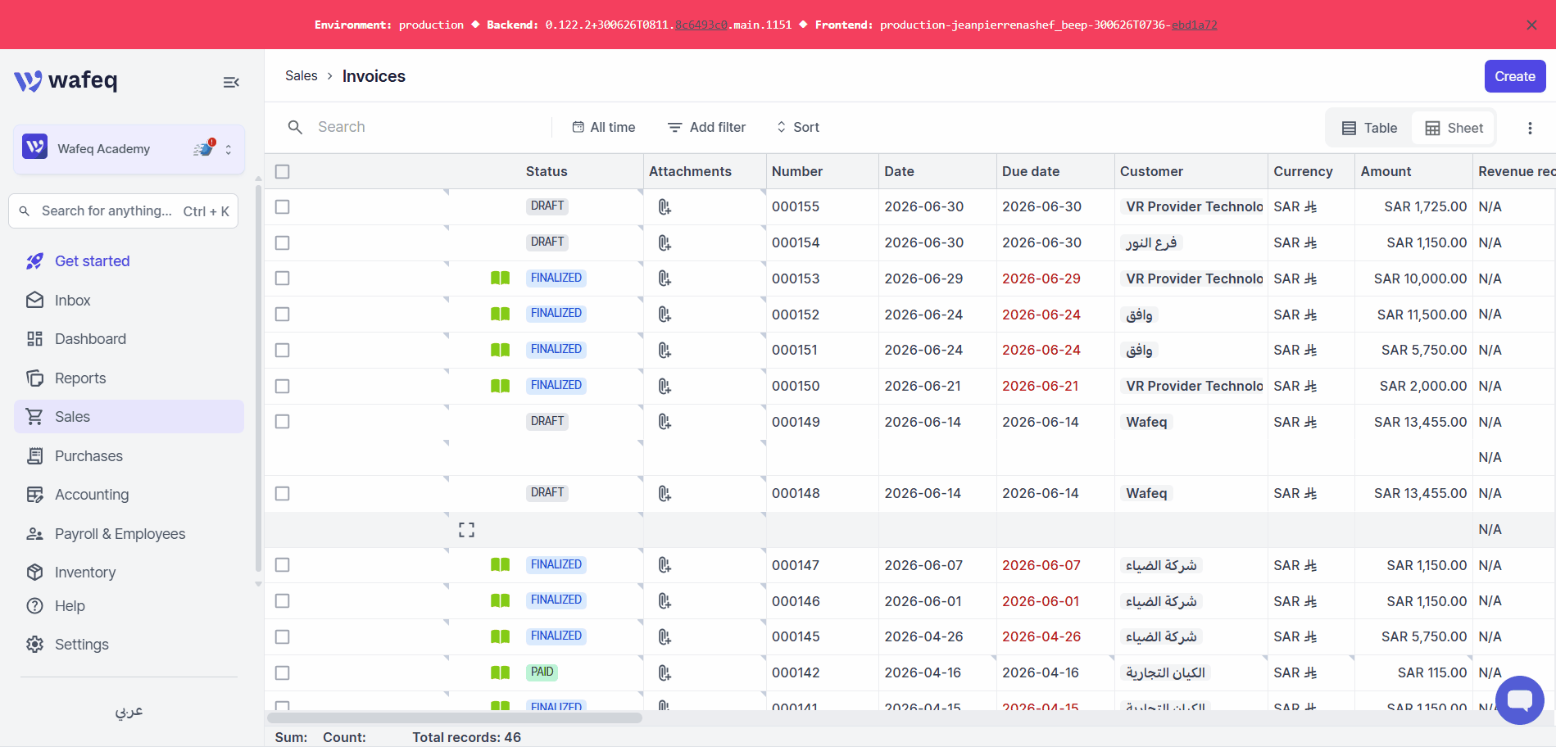The image size is (1556, 747).
Task: Click the Add filter button
Action: coord(706,127)
